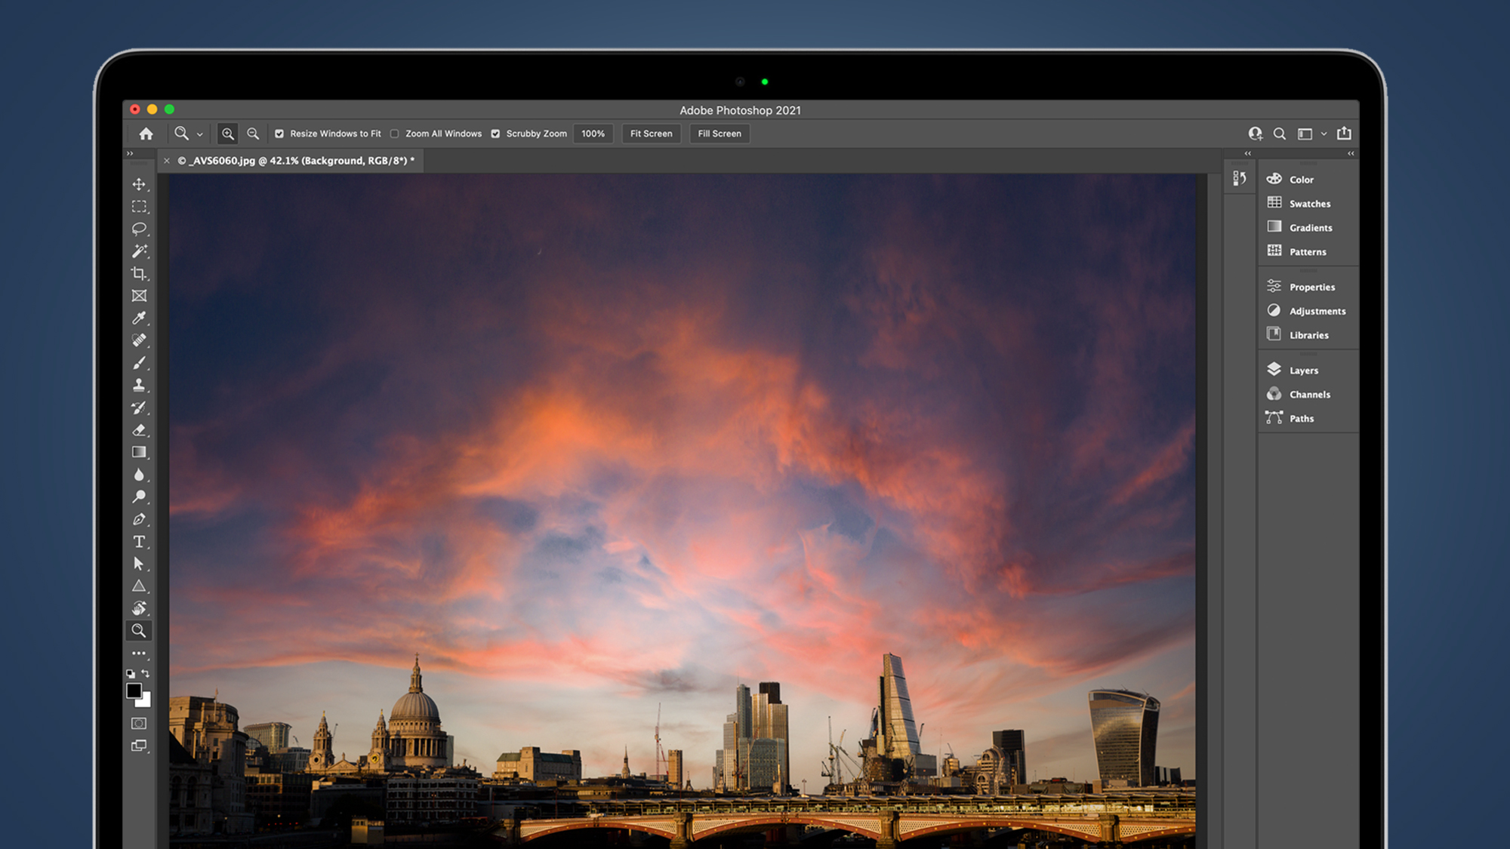Select the Path Selection tool
1510x849 pixels.
(139, 564)
